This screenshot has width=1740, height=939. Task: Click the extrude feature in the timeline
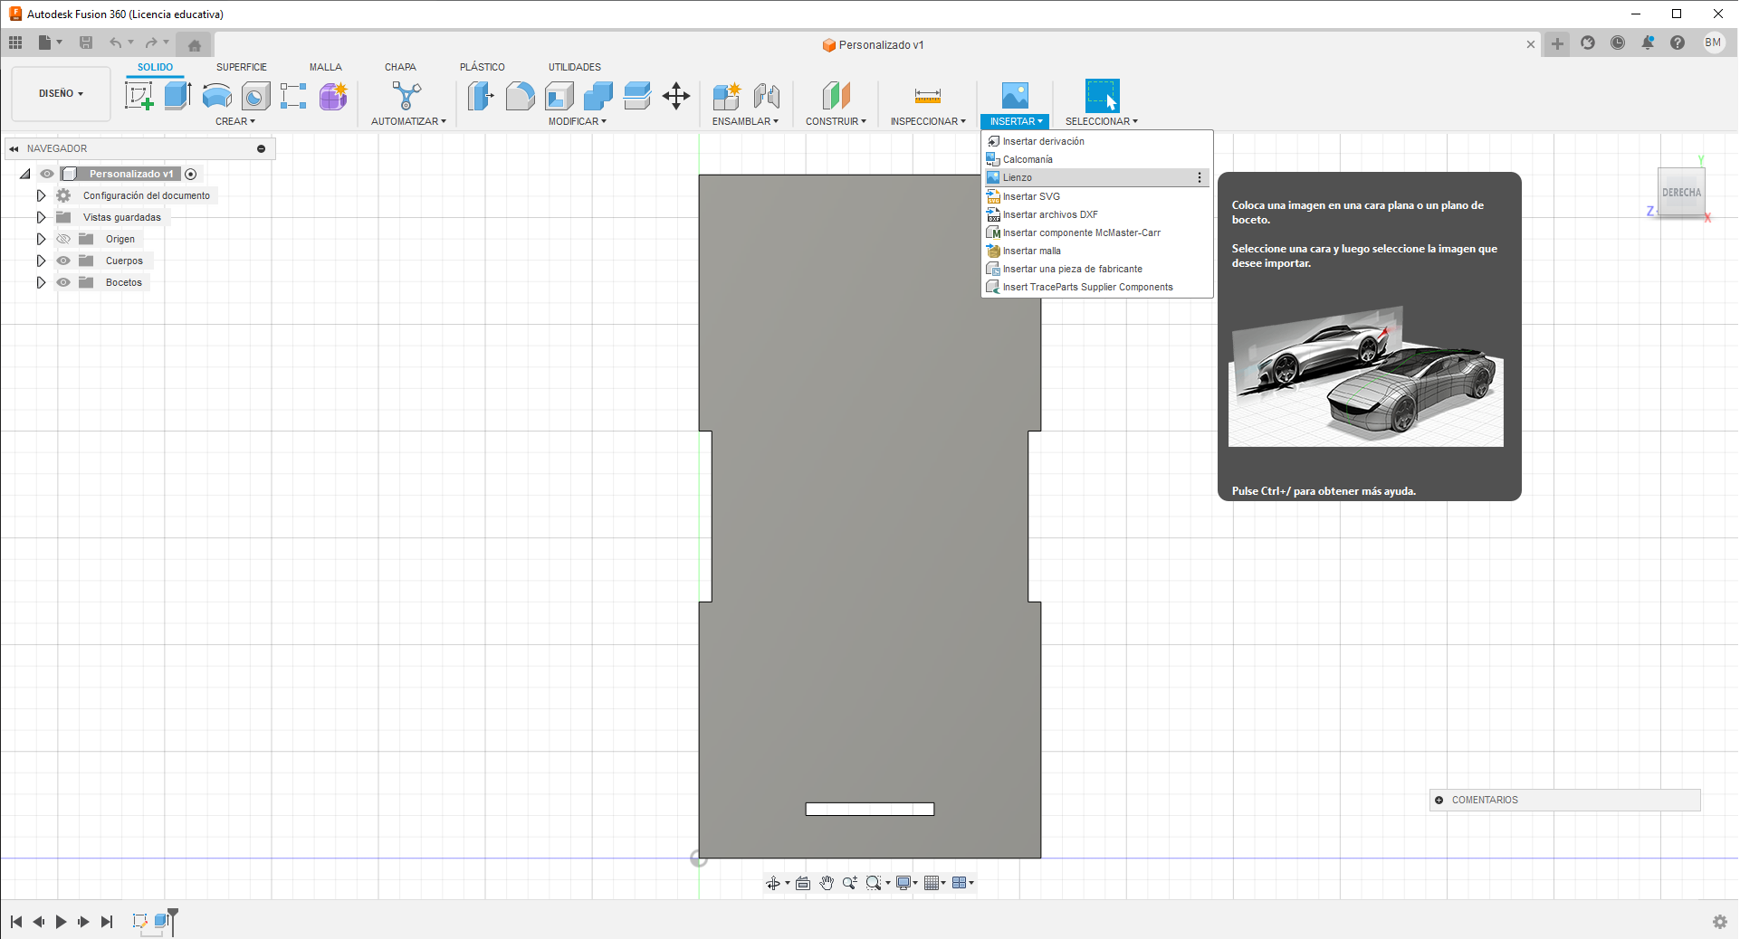tap(162, 921)
